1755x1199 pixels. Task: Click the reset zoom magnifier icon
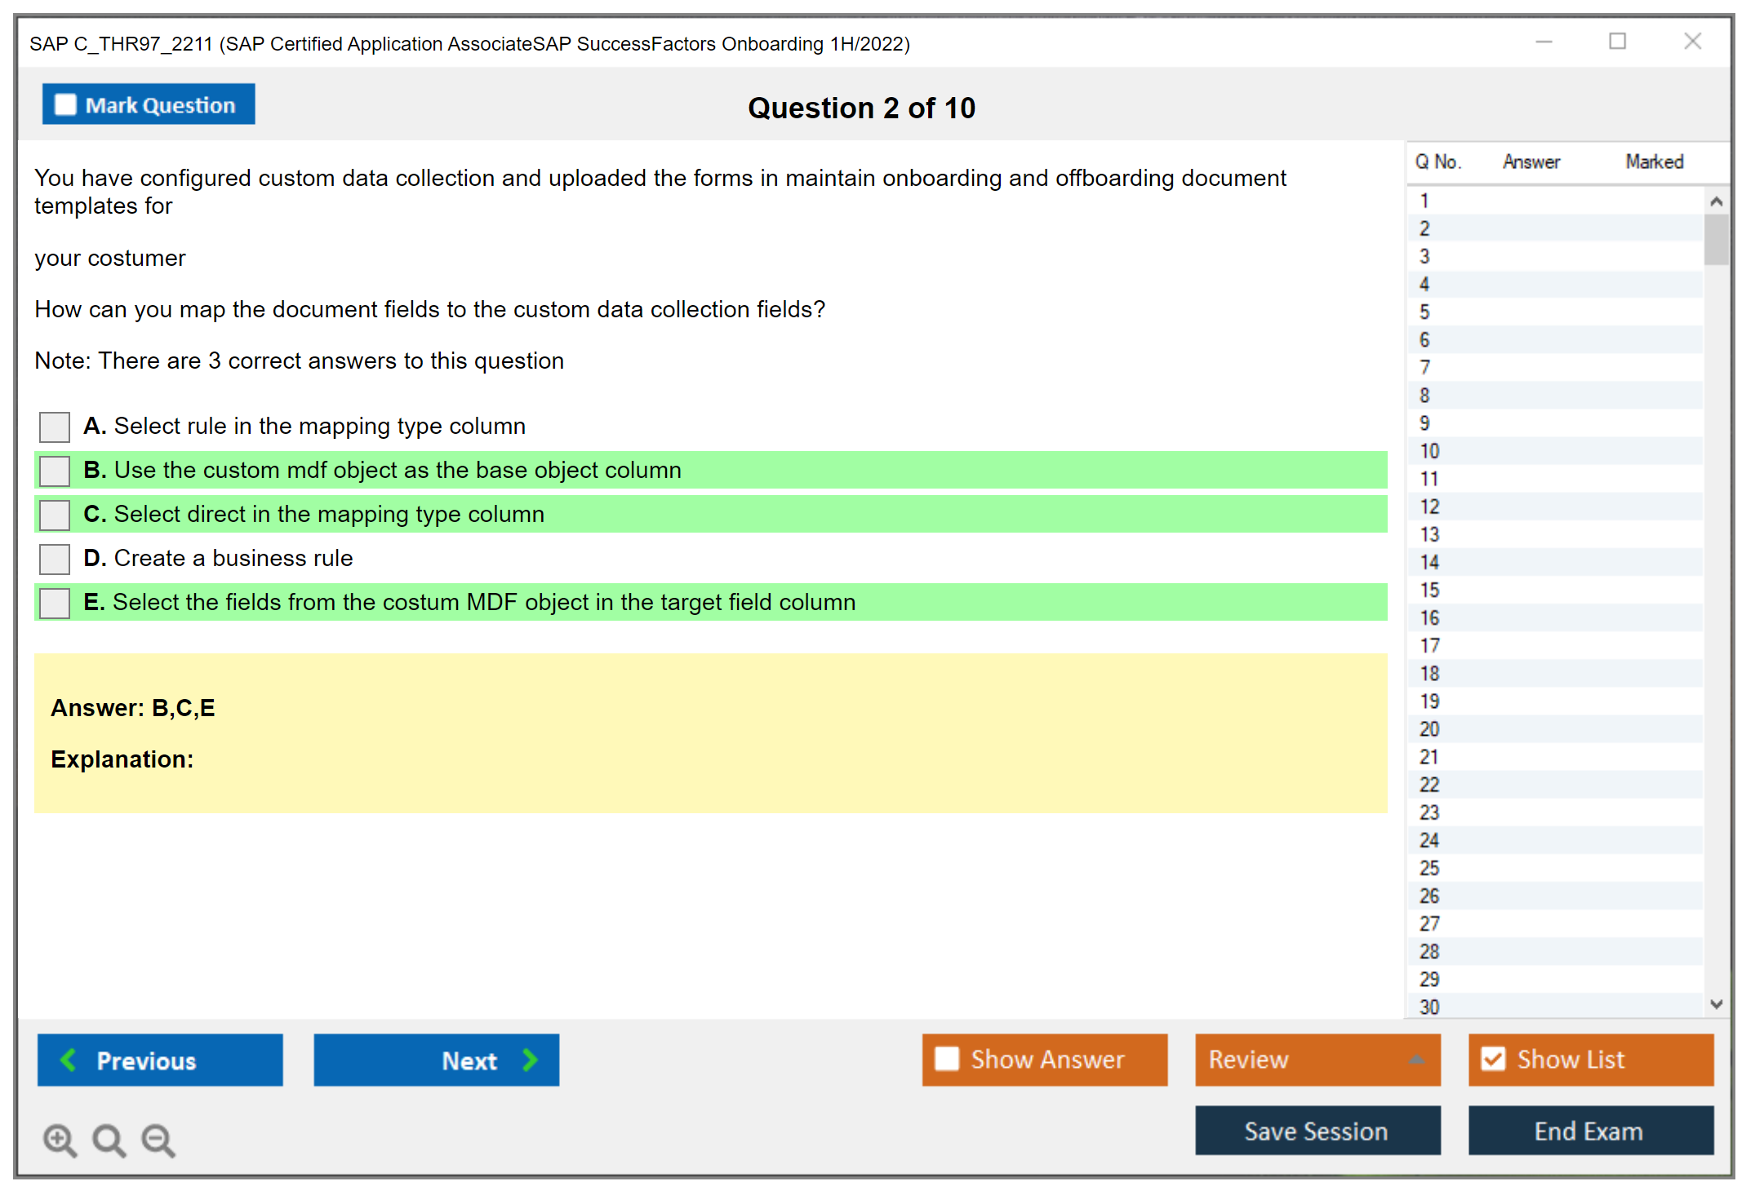(x=109, y=1139)
